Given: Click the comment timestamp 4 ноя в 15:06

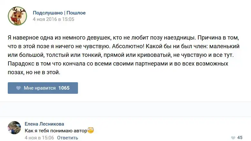Looking at the screenshot, I should click(39, 138).
